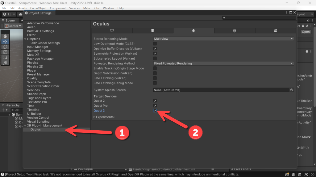Open the Window menu

point(108,8)
